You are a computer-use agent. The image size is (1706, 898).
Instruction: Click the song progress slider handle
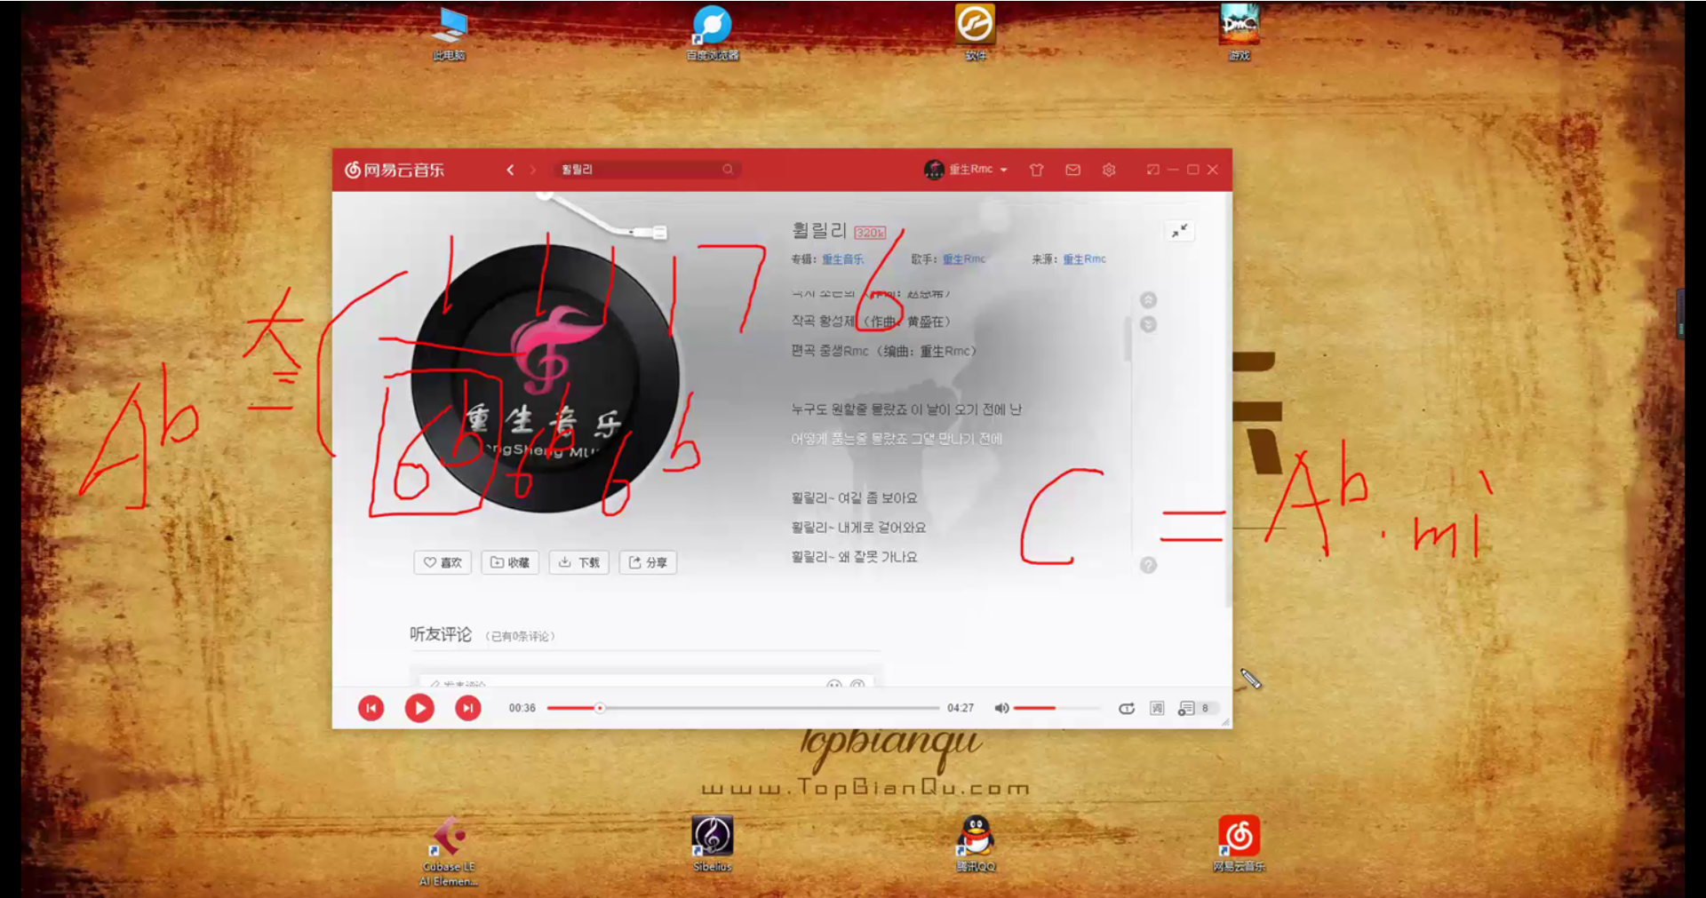coord(600,708)
